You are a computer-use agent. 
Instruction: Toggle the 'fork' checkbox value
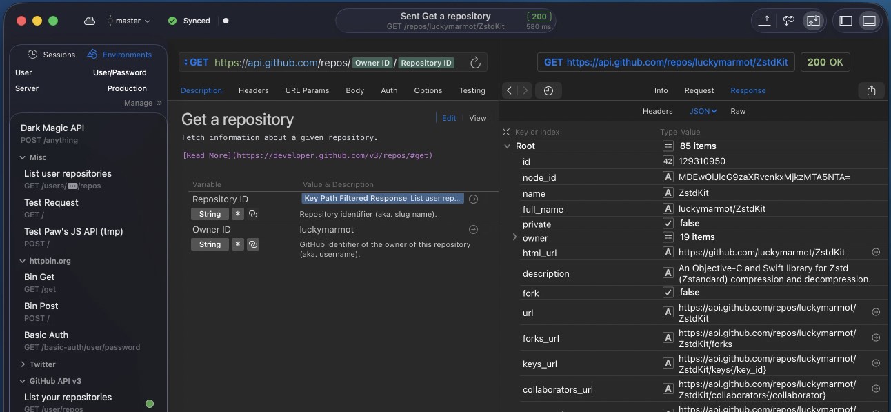[x=668, y=293]
